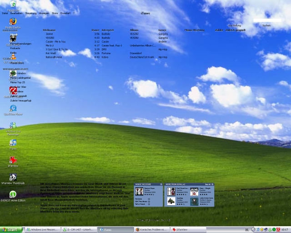Click the Inside The Store arrow button
The image size is (291, 233).
(161, 184)
